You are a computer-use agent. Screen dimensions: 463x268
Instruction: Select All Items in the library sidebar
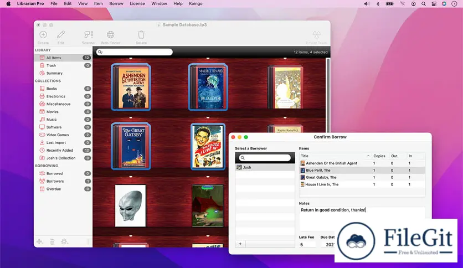[63, 58]
